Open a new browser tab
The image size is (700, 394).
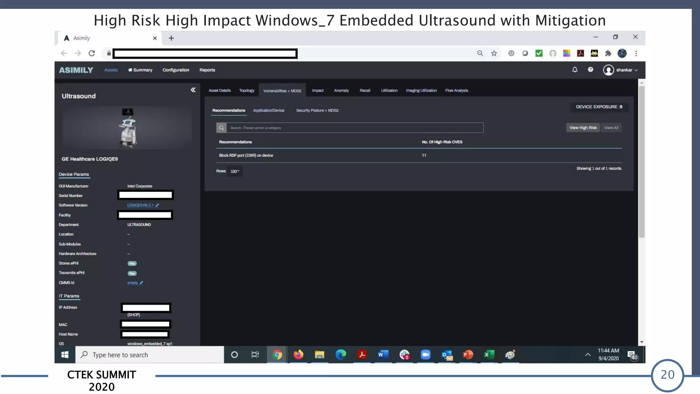tap(171, 38)
